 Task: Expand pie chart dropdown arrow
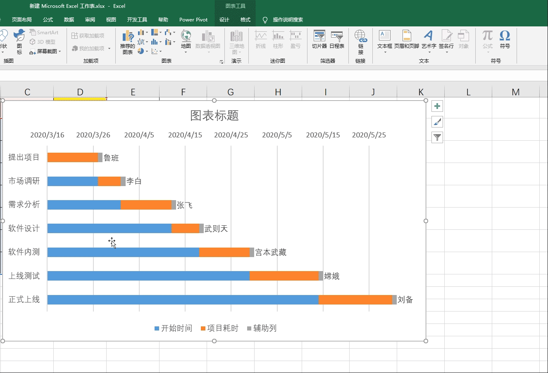147,52
